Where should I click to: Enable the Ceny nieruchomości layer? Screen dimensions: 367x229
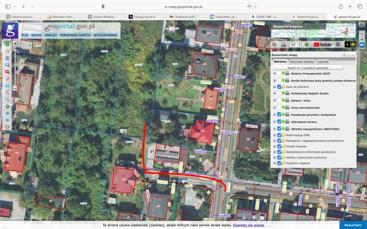279,108
